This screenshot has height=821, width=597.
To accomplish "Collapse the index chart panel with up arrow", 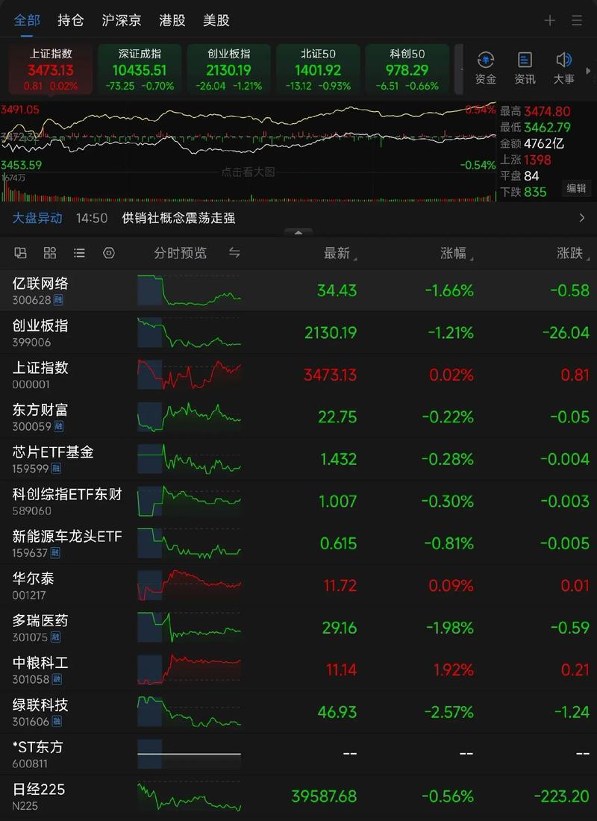I will click(298, 232).
